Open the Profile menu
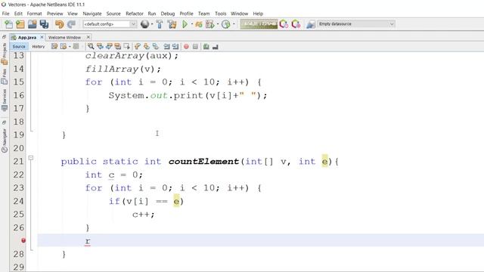The width and height of the screenshot is (484, 272). coord(186,14)
